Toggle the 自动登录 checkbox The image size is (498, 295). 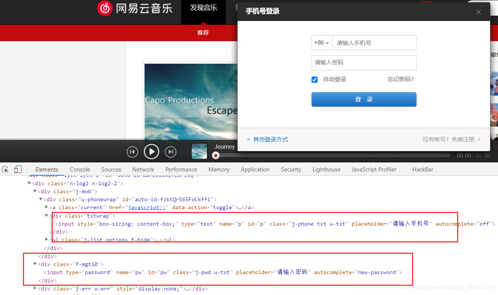pyautogui.click(x=315, y=80)
